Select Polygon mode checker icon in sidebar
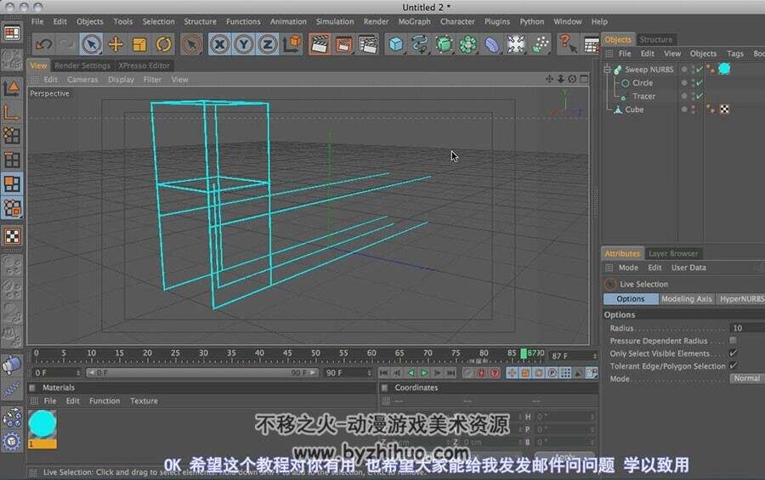The height and width of the screenshot is (480, 765). click(x=12, y=236)
